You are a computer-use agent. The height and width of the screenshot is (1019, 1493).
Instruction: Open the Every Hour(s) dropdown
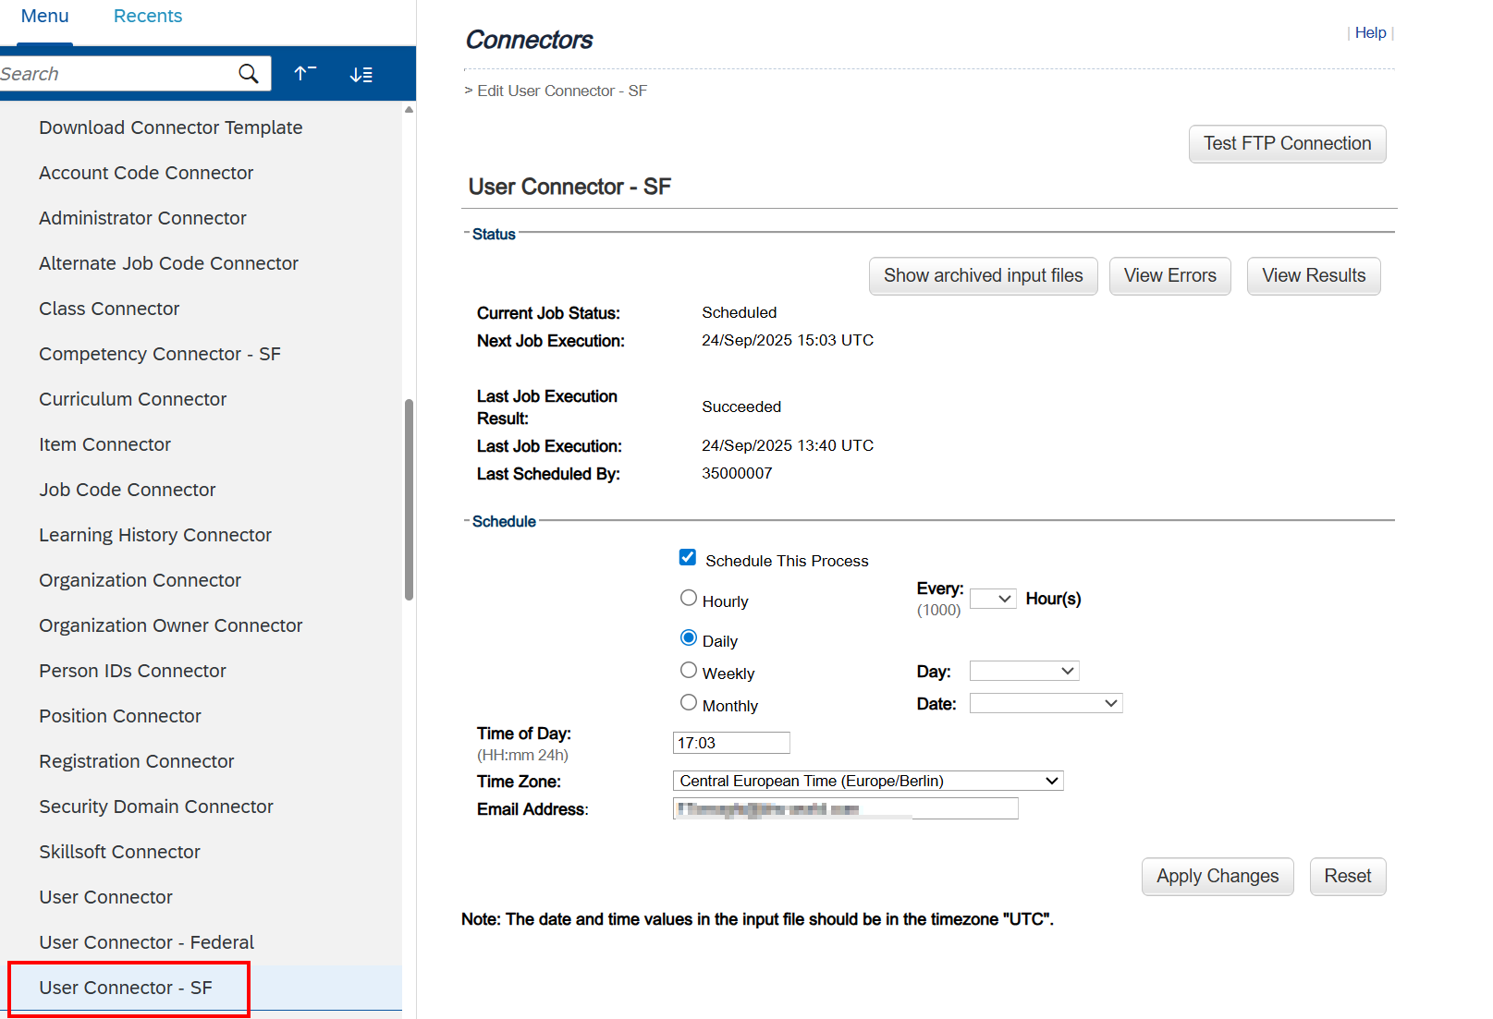(x=993, y=599)
